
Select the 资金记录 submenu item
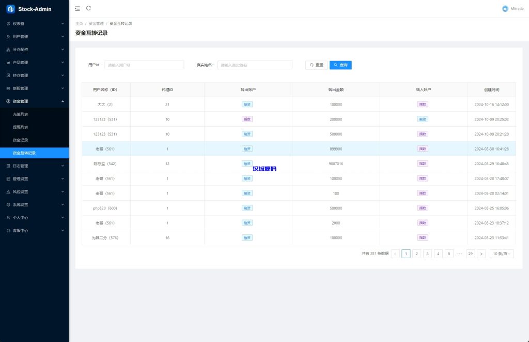[x=21, y=140]
